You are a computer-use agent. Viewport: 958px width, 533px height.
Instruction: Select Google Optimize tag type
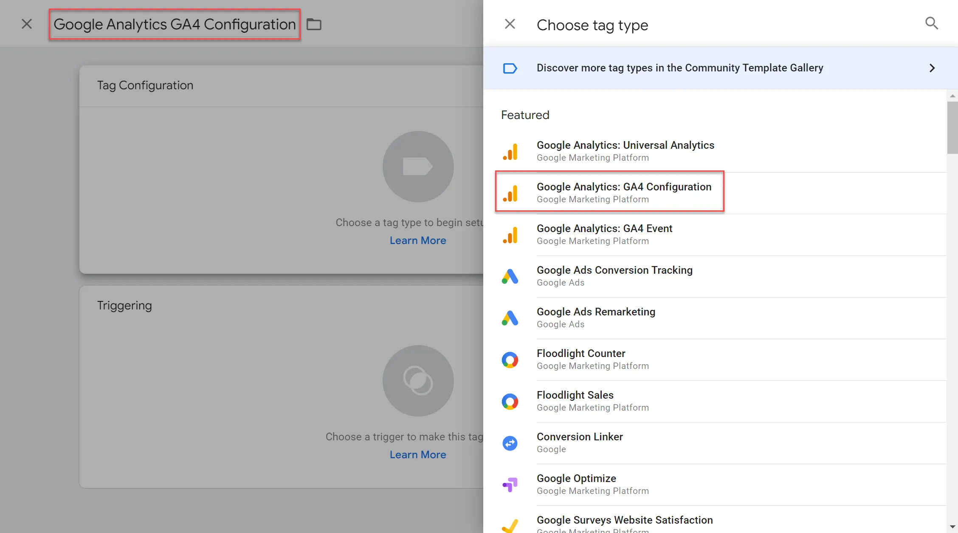point(715,485)
